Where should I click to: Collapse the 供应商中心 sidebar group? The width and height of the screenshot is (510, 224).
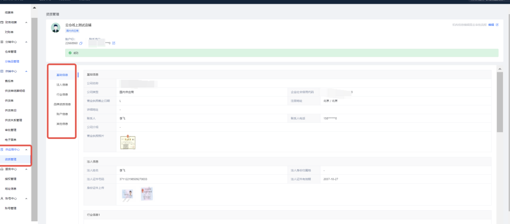click(x=26, y=149)
